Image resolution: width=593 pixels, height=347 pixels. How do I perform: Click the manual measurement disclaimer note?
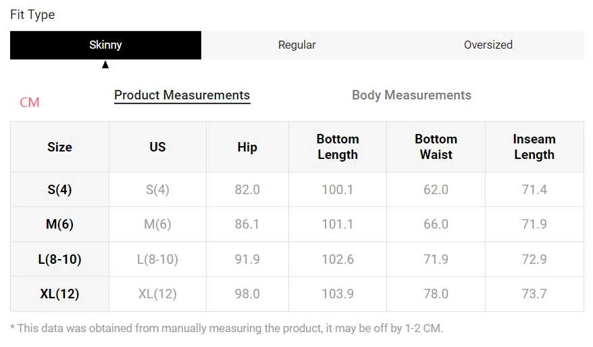226,328
